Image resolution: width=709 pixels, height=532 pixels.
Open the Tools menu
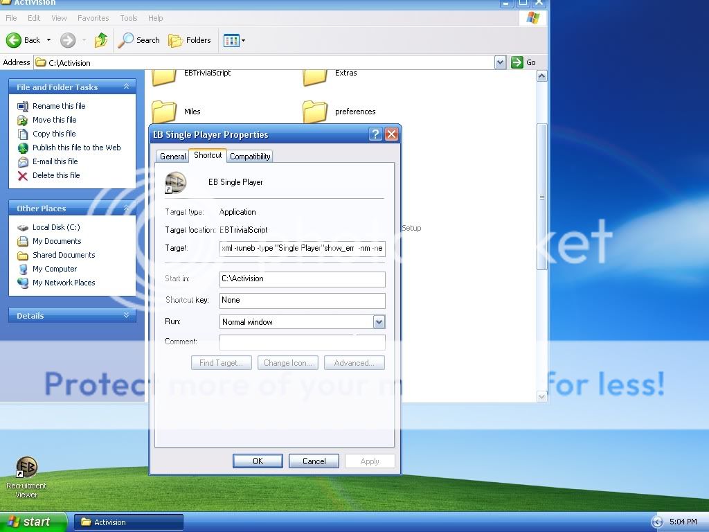point(128,18)
